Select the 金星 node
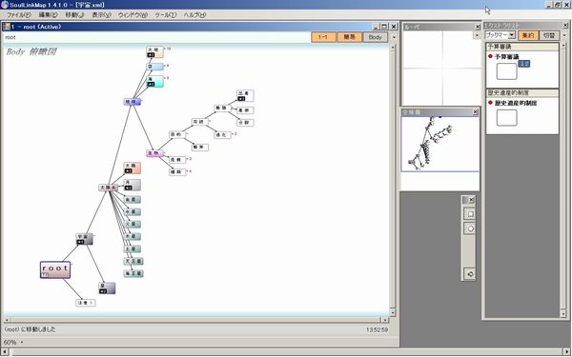Image resolution: width=572 pixels, height=357 pixels. pyautogui.click(x=133, y=200)
